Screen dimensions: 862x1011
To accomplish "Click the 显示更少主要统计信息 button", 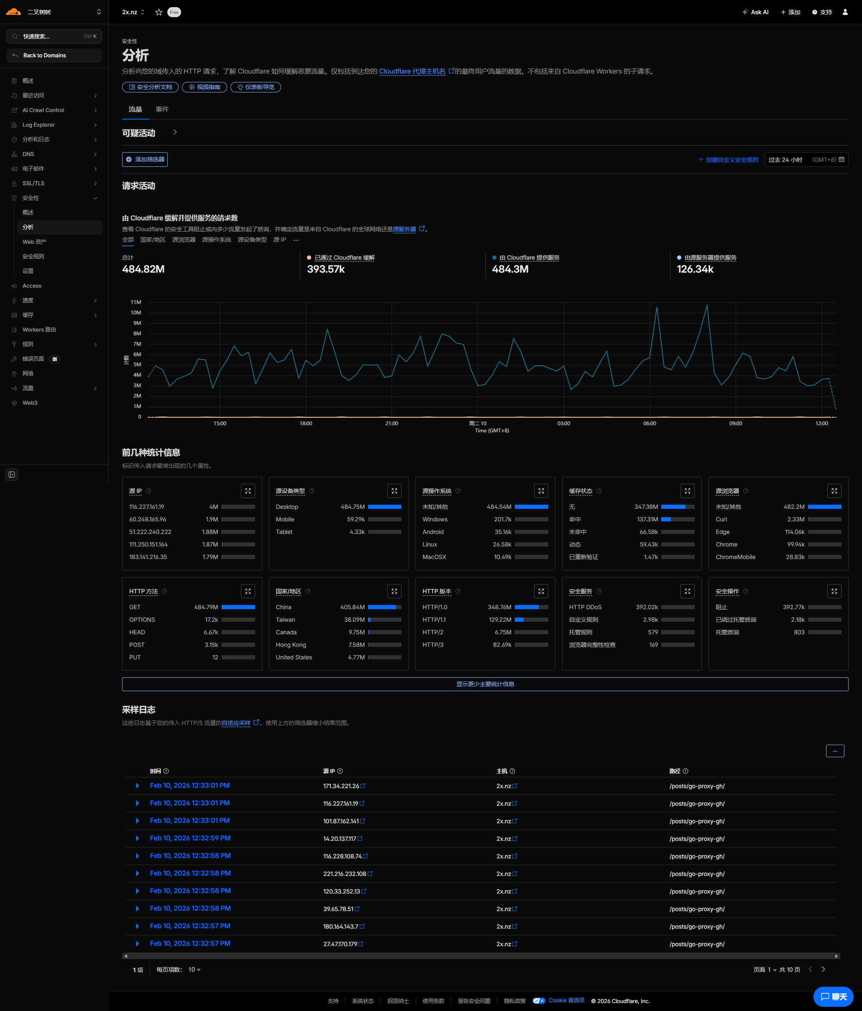I will click(485, 684).
